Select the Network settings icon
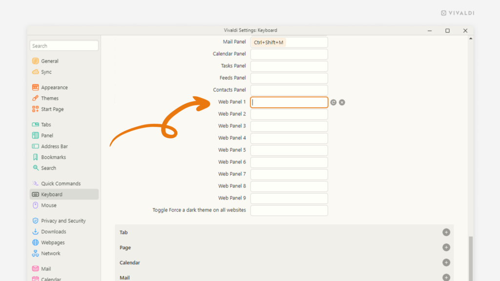Image resolution: width=500 pixels, height=281 pixels. click(35, 253)
